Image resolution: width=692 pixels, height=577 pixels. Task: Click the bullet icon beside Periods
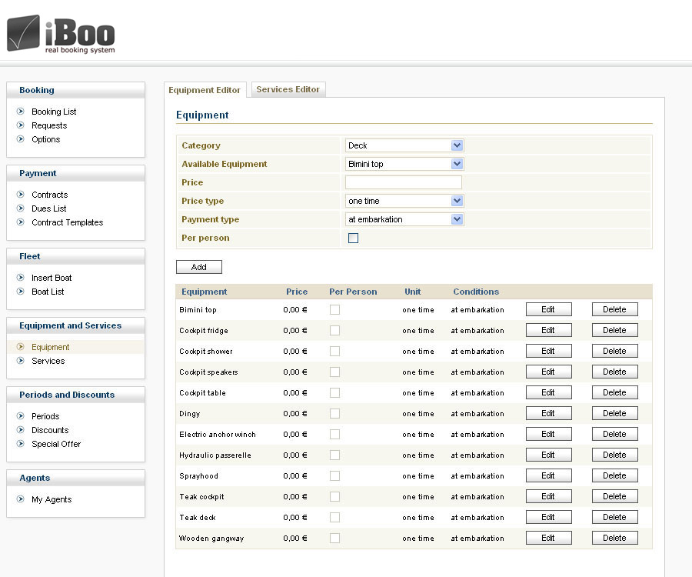[x=21, y=416]
